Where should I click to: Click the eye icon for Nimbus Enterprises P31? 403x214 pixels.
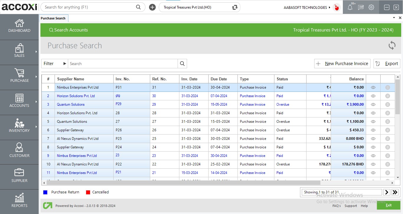pyautogui.click(x=373, y=87)
